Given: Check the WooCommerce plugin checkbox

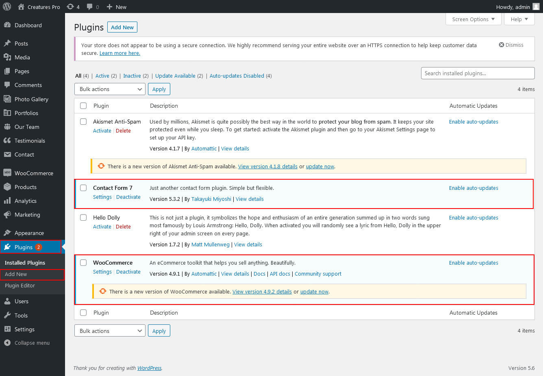Looking at the screenshot, I should point(83,263).
